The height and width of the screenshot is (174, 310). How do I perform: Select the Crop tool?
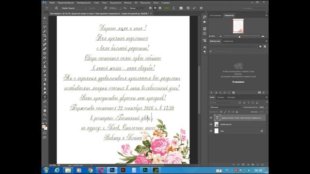(45, 36)
